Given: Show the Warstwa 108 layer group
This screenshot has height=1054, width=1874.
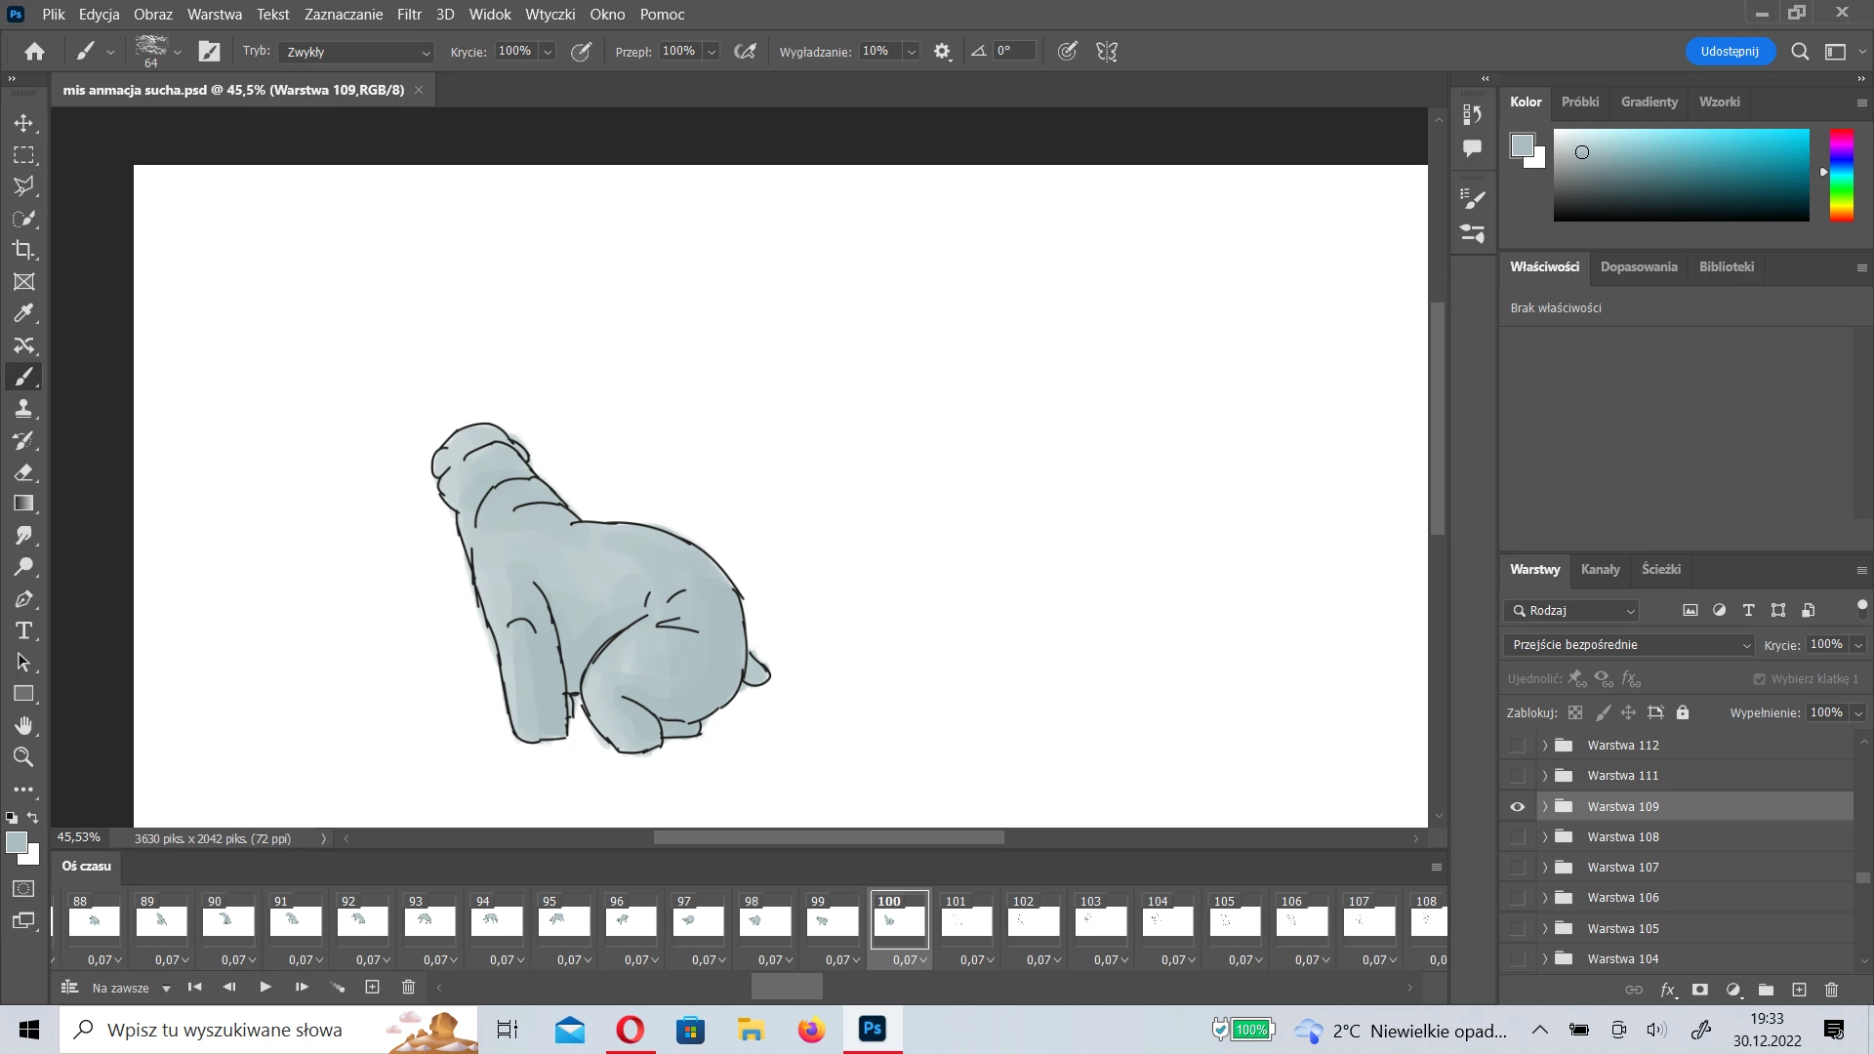Looking at the screenshot, I should 1517,837.
